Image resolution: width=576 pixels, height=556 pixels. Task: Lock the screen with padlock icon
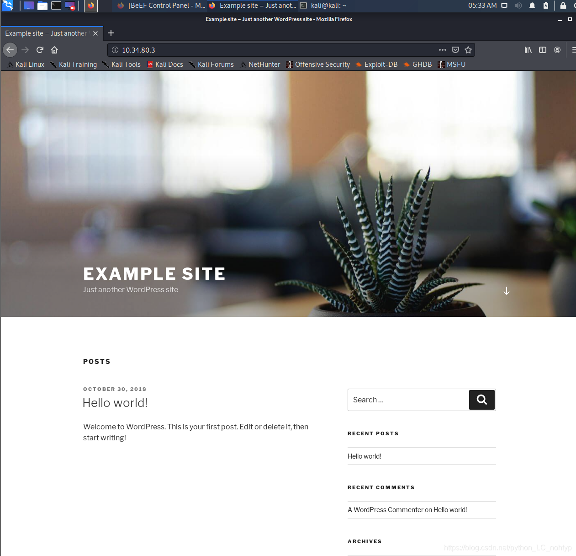point(563,5)
